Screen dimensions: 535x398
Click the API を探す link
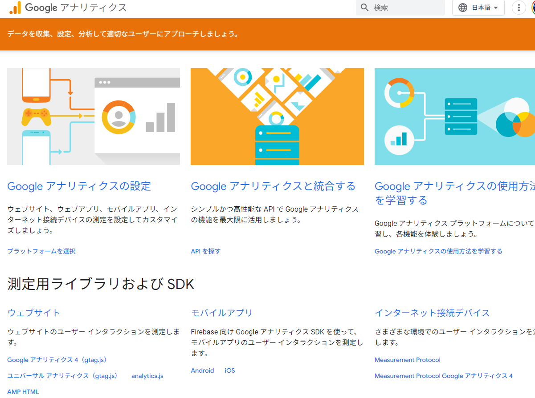[x=206, y=251]
